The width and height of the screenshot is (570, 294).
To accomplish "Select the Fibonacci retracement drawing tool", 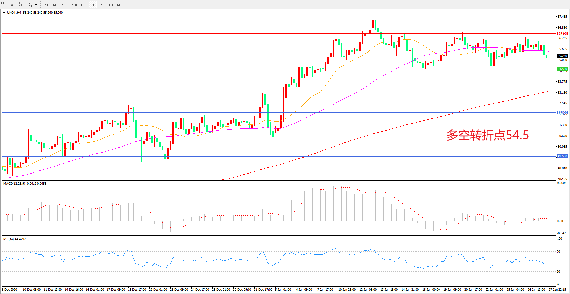I will (x=3, y=5).
